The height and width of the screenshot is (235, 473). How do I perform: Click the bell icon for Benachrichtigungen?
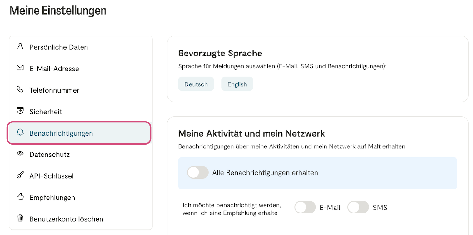tap(20, 133)
